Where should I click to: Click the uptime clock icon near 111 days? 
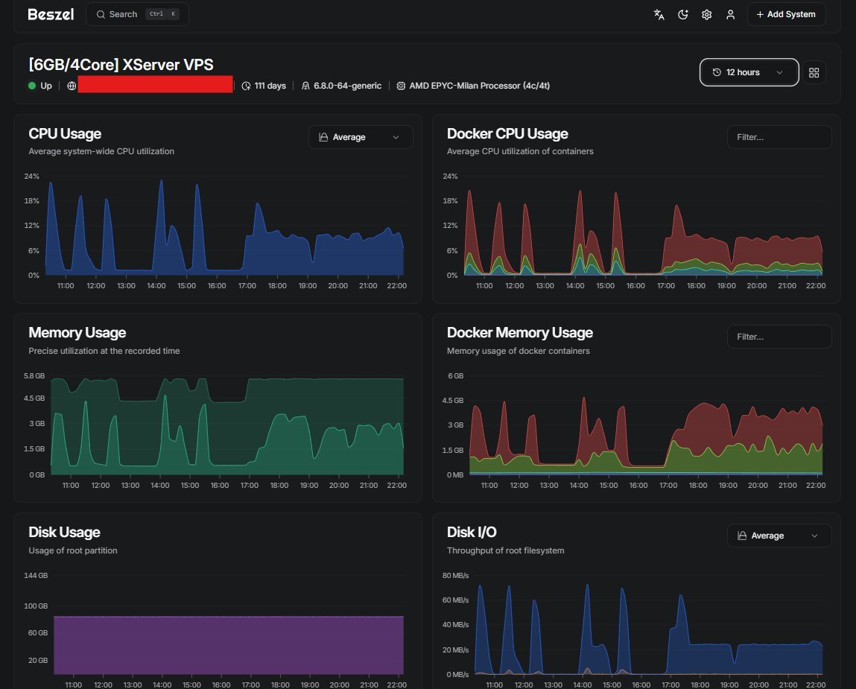247,86
